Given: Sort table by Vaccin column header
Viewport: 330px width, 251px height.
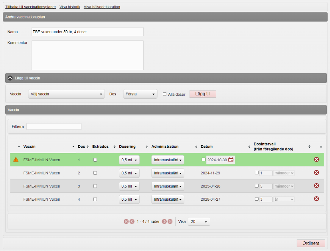Looking at the screenshot, I should point(30,146).
